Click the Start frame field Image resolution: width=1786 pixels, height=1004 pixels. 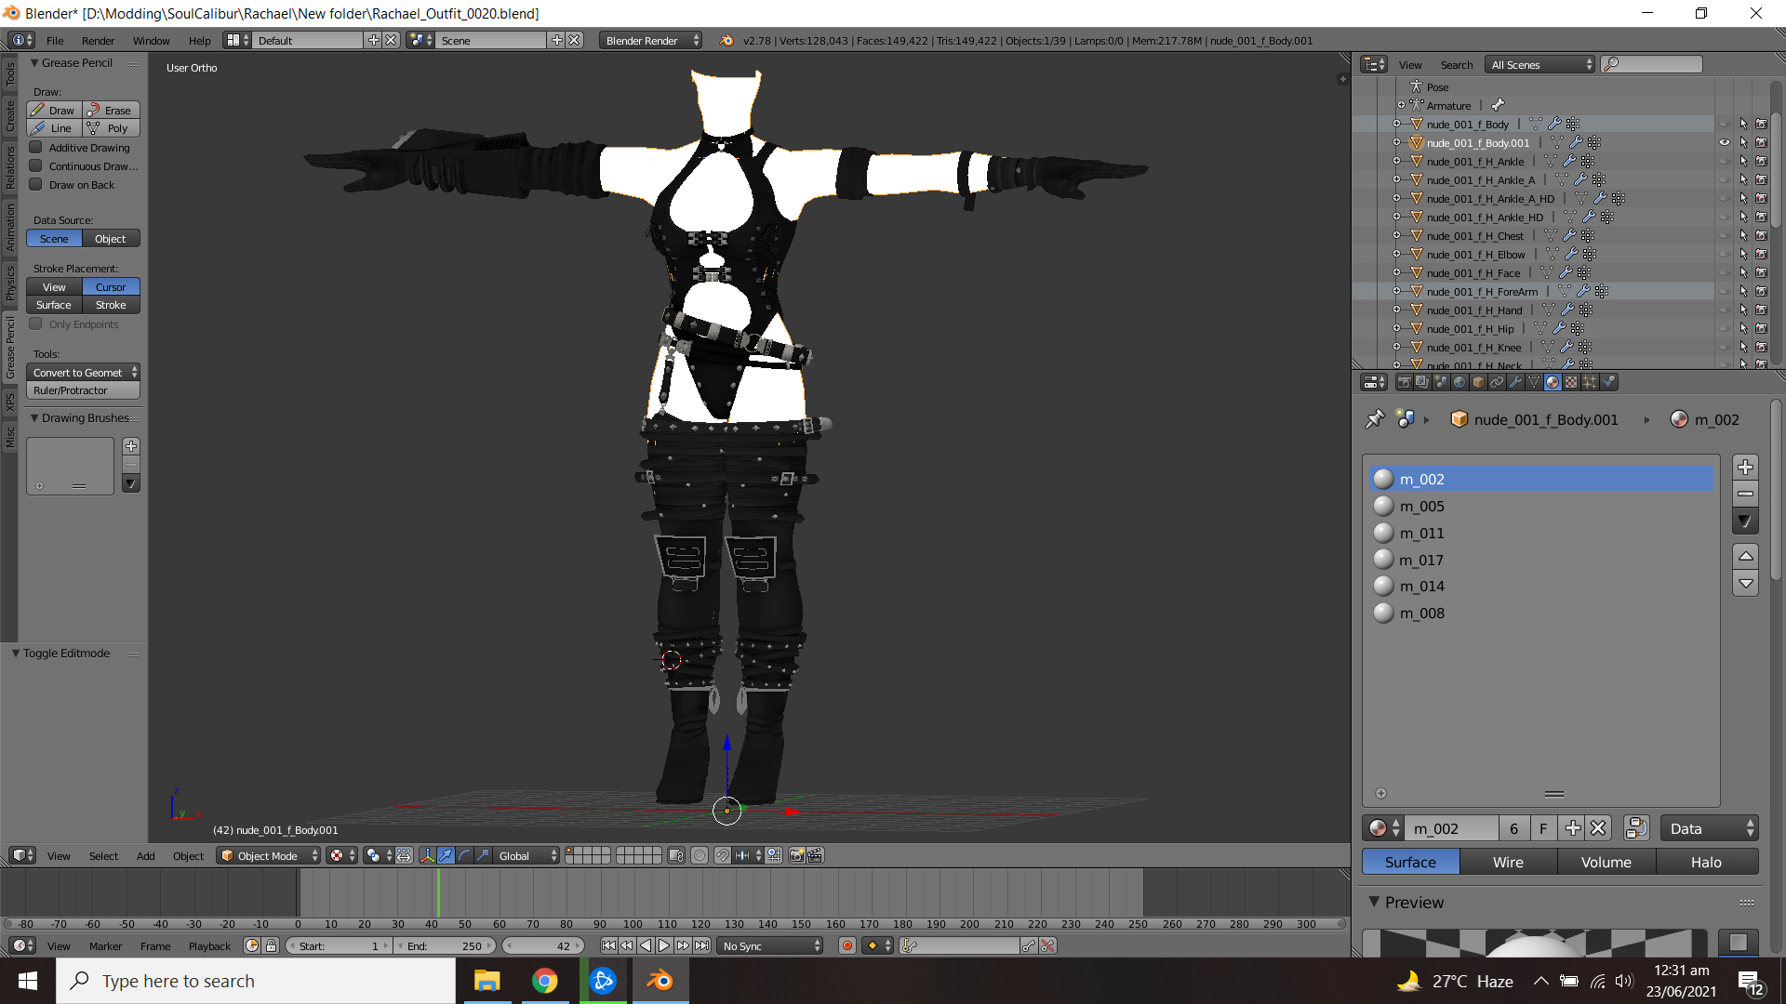tap(339, 945)
